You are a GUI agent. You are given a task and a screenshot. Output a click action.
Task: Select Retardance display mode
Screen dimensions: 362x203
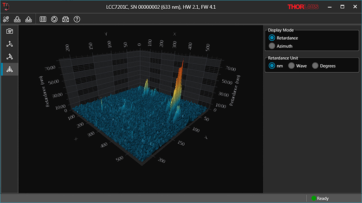tap(272, 38)
